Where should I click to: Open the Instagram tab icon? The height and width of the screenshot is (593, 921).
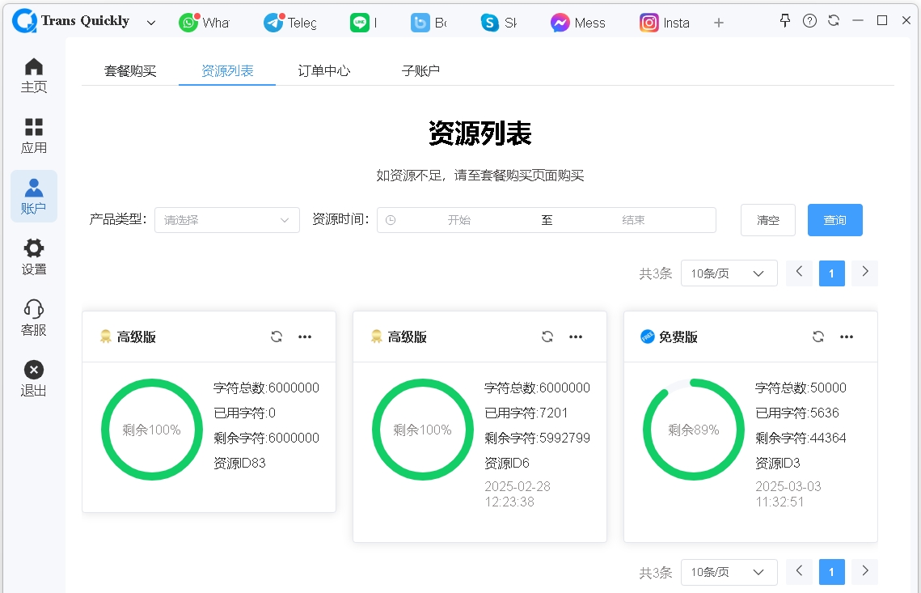tap(649, 23)
